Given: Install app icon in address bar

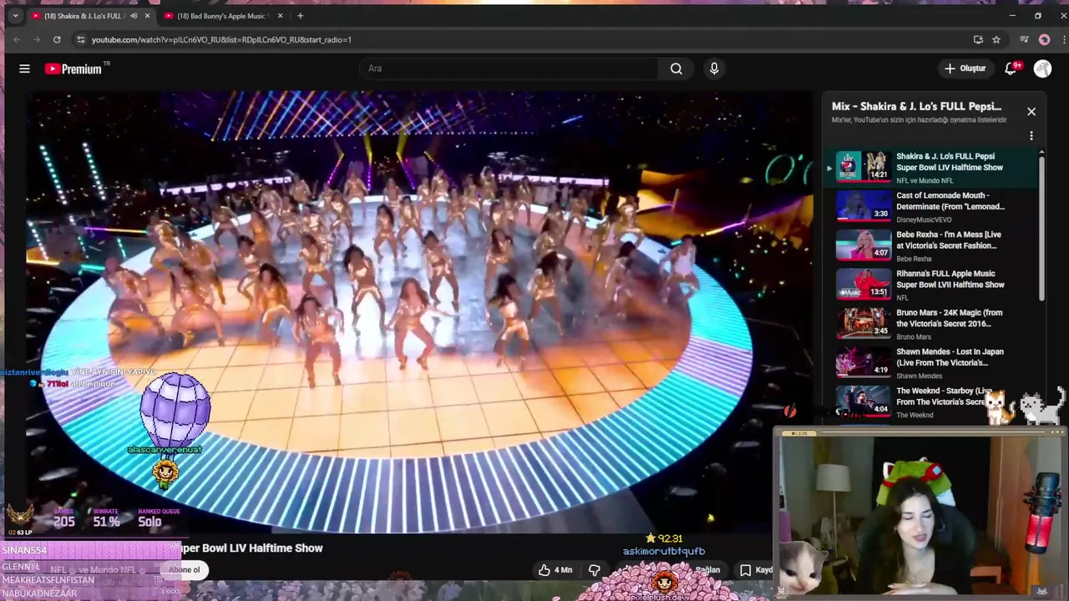Looking at the screenshot, I should coord(978,39).
